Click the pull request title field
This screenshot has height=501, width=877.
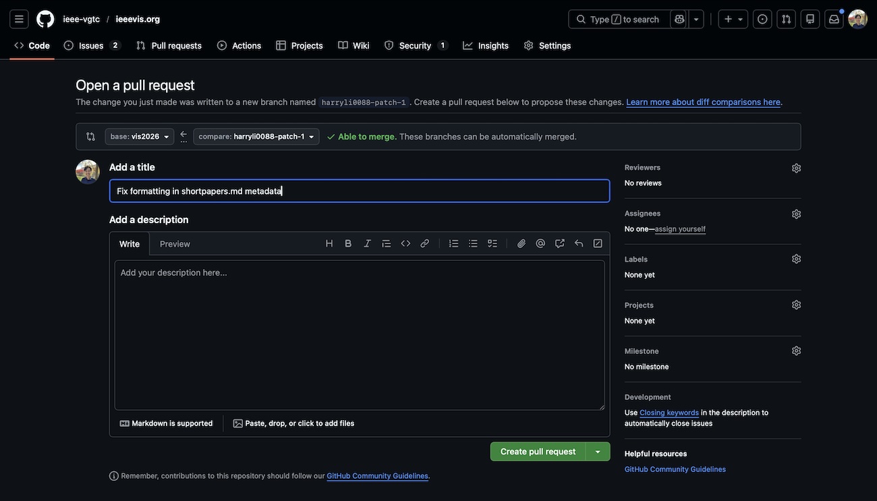tap(360, 191)
